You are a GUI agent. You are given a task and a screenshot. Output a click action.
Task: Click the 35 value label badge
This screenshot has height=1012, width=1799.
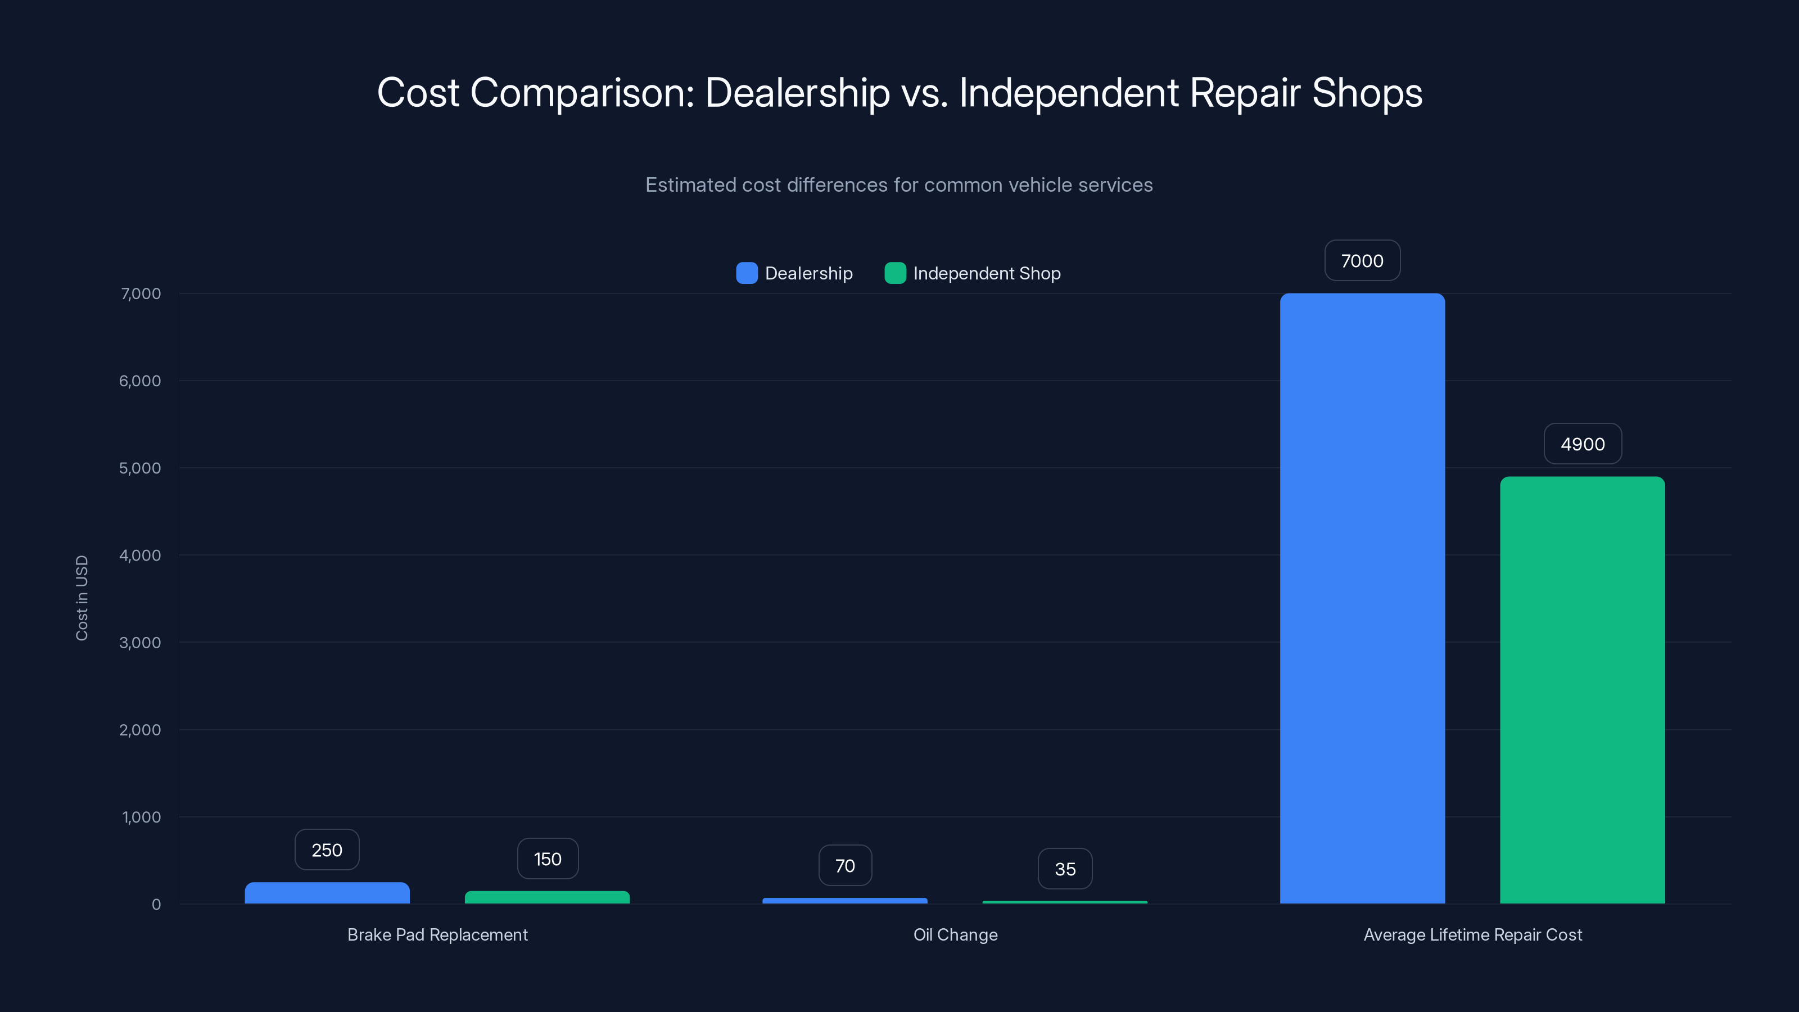pyautogui.click(x=1064, y=868)
